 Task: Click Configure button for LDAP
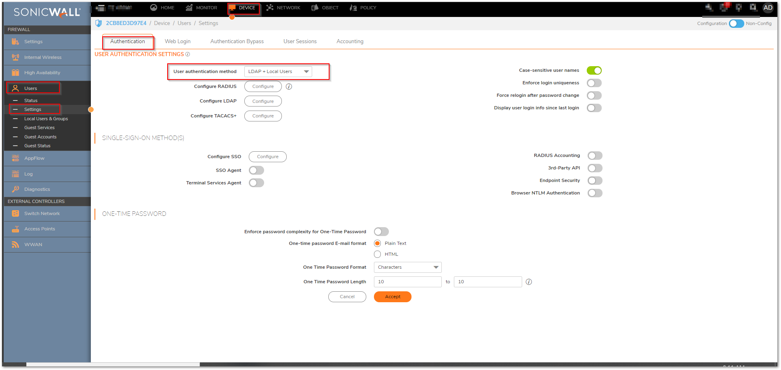pyautogui.click(x=263, y=101)
